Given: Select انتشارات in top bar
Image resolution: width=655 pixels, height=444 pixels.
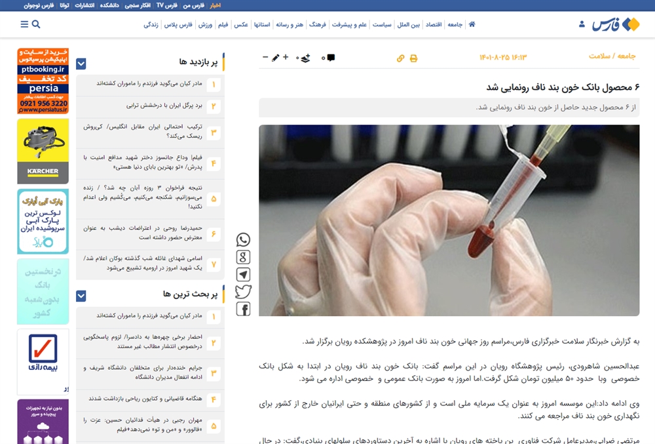Looking at the screenshot, I should pos(84,5).
